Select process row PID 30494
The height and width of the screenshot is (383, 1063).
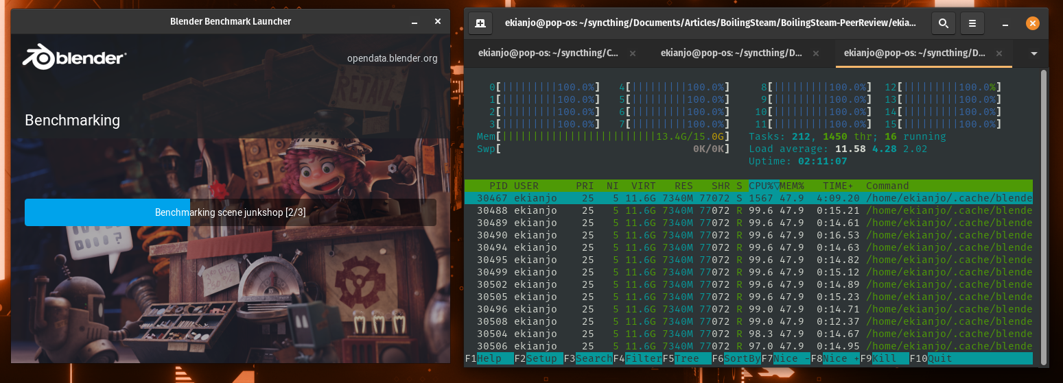[749, 247]
